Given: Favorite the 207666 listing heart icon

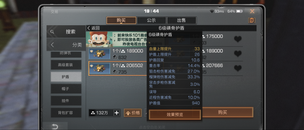Looking at the screenshot, I should (x=238, y=68).
